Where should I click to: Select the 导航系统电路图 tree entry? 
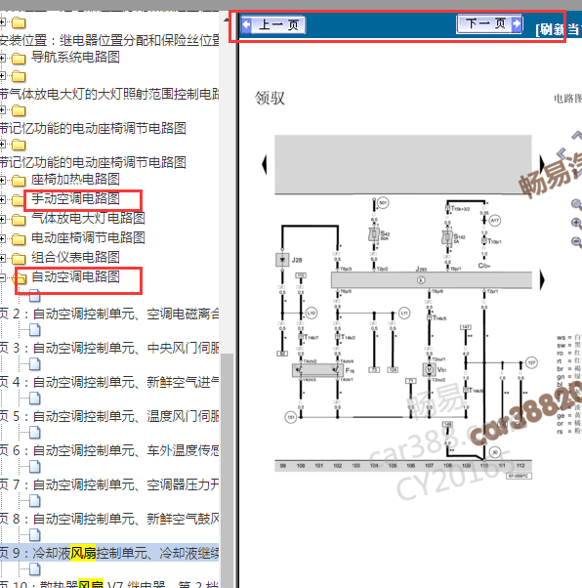(x=75, y=57)
